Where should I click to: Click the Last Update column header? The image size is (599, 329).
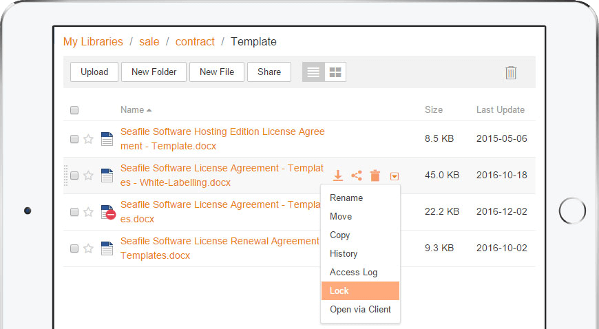(501, 109)
